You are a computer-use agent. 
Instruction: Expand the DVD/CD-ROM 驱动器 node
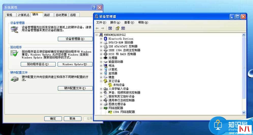pos(101,42)
